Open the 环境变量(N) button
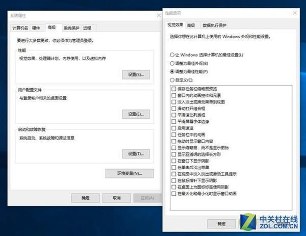 coord(129,173)
